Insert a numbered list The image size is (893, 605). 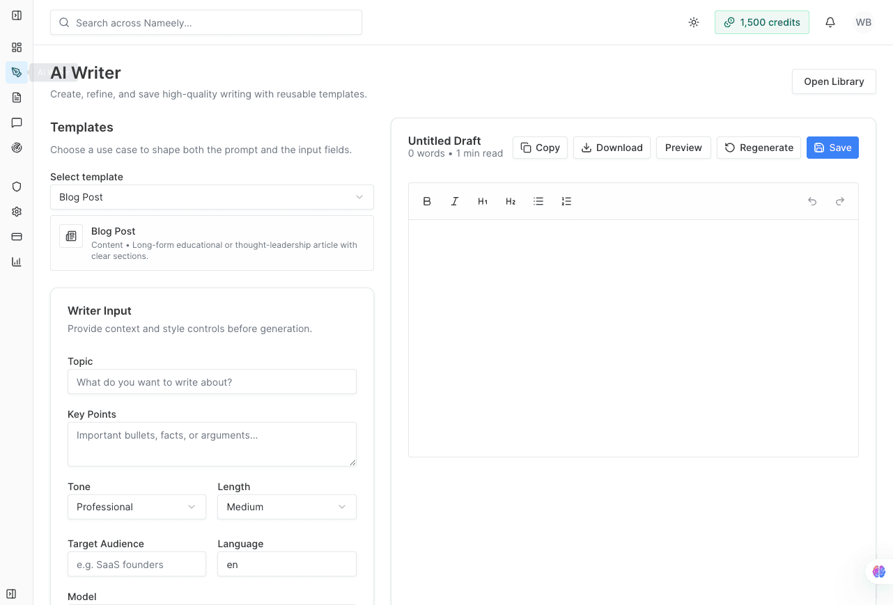[566, 201]
